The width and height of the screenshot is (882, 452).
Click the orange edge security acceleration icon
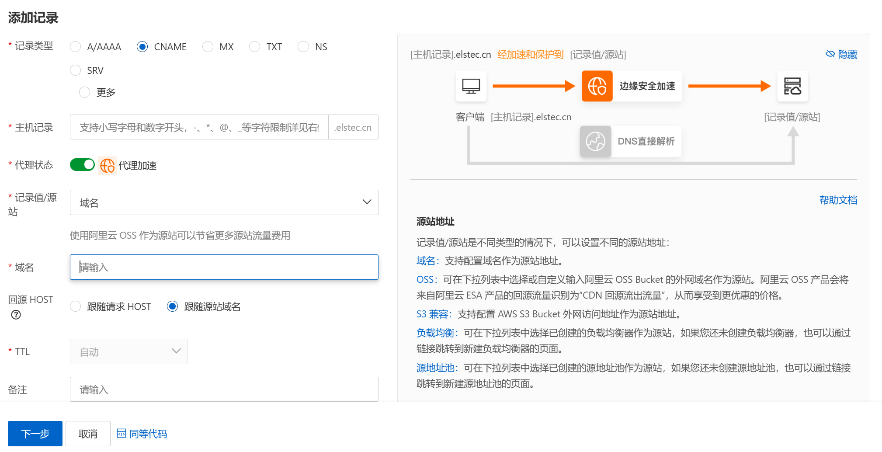coord(597,86)
